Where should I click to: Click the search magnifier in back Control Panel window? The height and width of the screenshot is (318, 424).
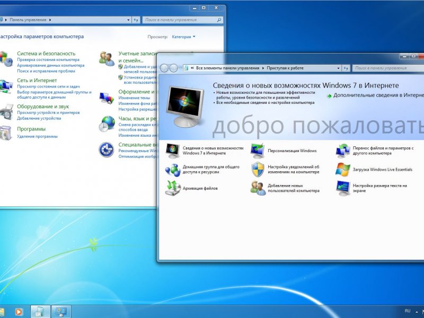[x=219, y=20]
